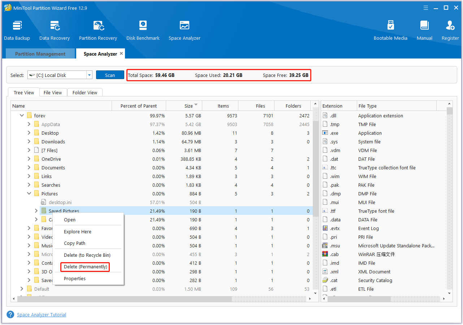Open the Space Analyzer Tutorial link
The image size is (463, 325).
[x=42, y=315]
